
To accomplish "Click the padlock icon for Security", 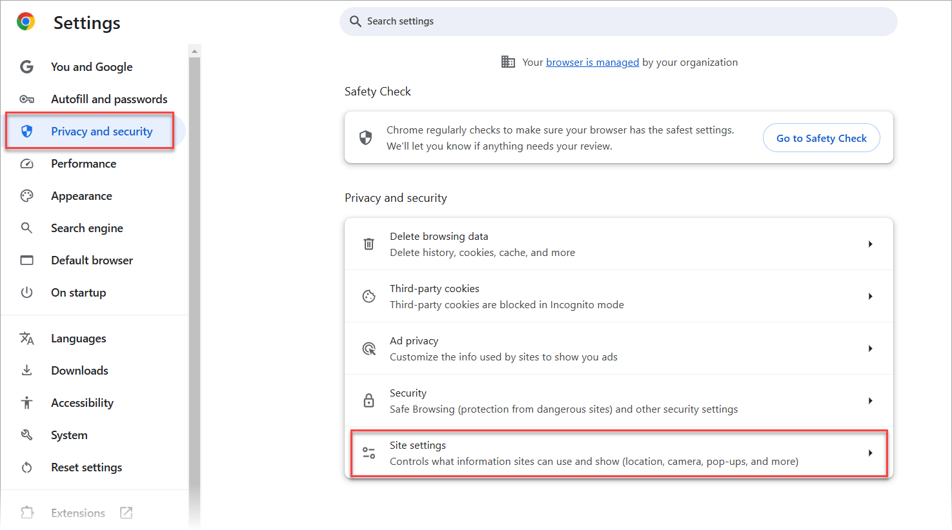I will point(369,401).
